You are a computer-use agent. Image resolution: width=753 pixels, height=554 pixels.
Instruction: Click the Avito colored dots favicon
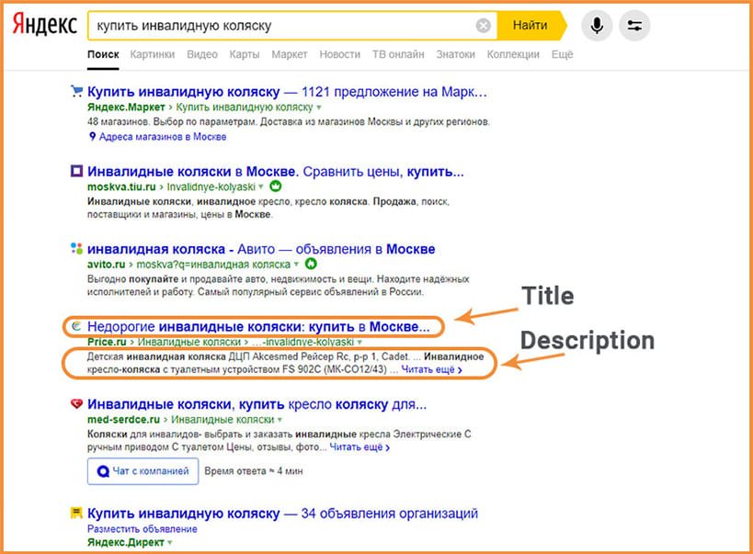(76, 248)
